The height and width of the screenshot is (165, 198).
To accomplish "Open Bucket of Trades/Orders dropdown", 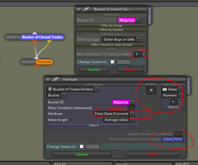I will (x=96, y=89).
